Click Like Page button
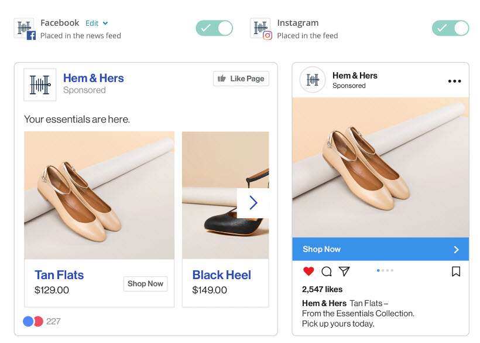480x343 pixels. (241, 79)
